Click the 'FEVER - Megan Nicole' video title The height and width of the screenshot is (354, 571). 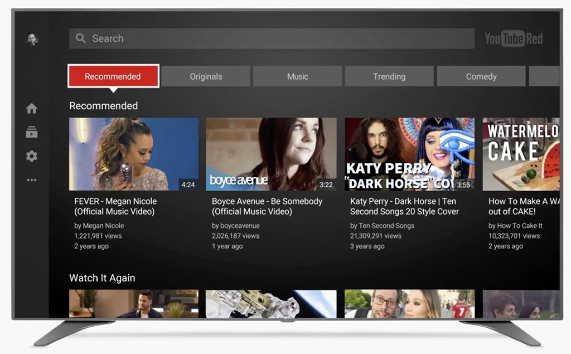pos(115,201)
